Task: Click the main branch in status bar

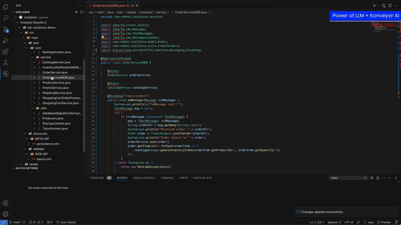Action: click(x=16, y=222)
